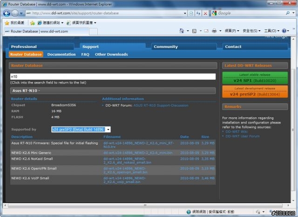Screen dimensions: 298x217
Task: Open the Documentation submenu link
Action: point(61,54)
